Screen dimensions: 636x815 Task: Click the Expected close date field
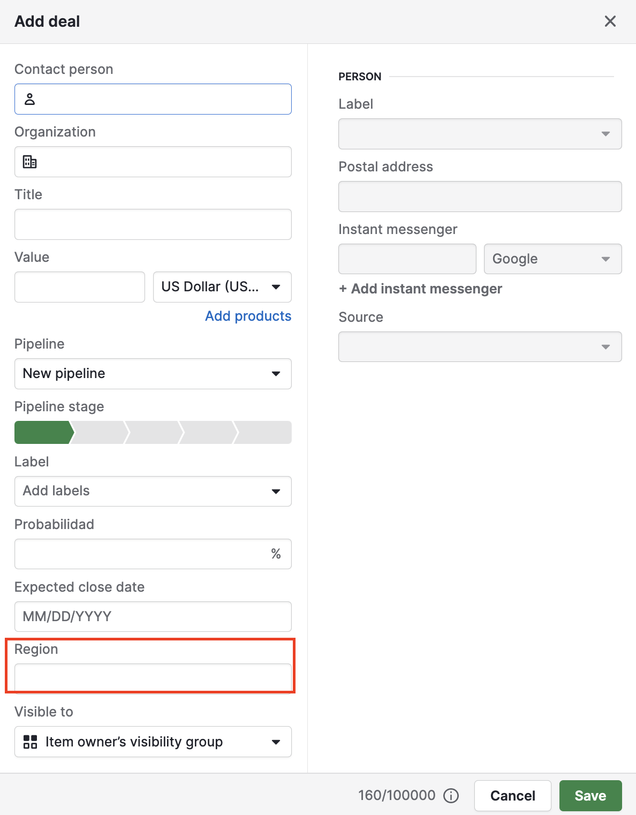pos(153,616)
